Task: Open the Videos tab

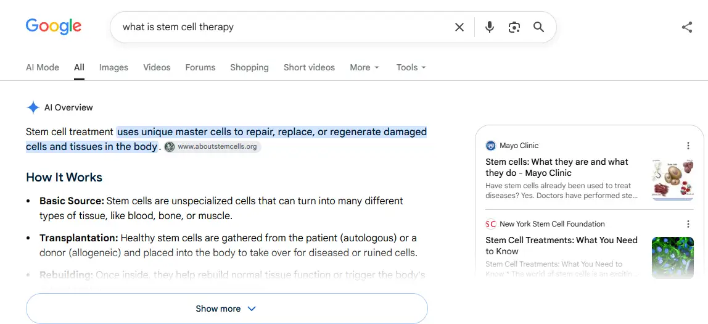Action: point(157,67)
